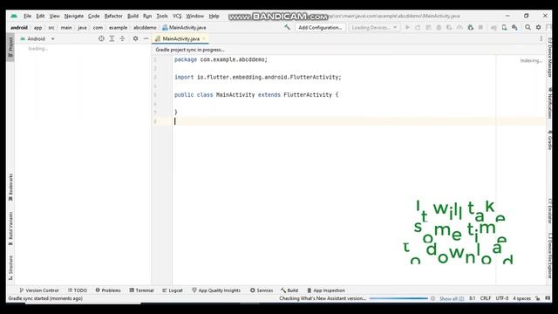The image size is (558, 314).
Task: Open the Logcat tool window
Action: click(173, 290)
